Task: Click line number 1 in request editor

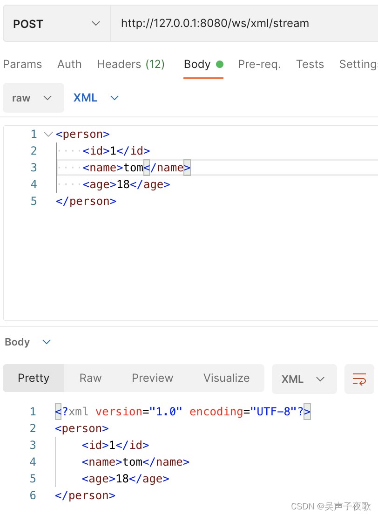Action: point(34,134)
